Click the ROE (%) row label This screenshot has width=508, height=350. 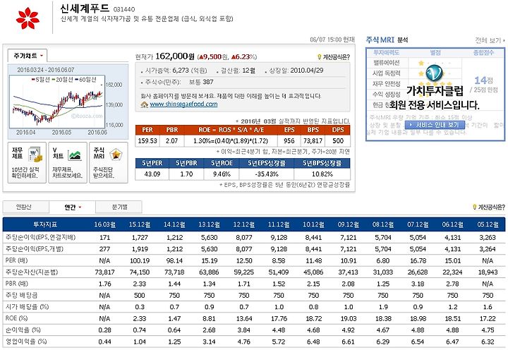(16, 318)
